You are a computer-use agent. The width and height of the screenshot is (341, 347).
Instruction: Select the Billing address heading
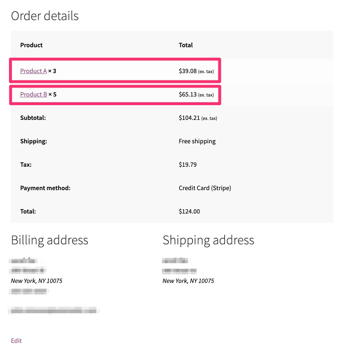click(49, 240)
